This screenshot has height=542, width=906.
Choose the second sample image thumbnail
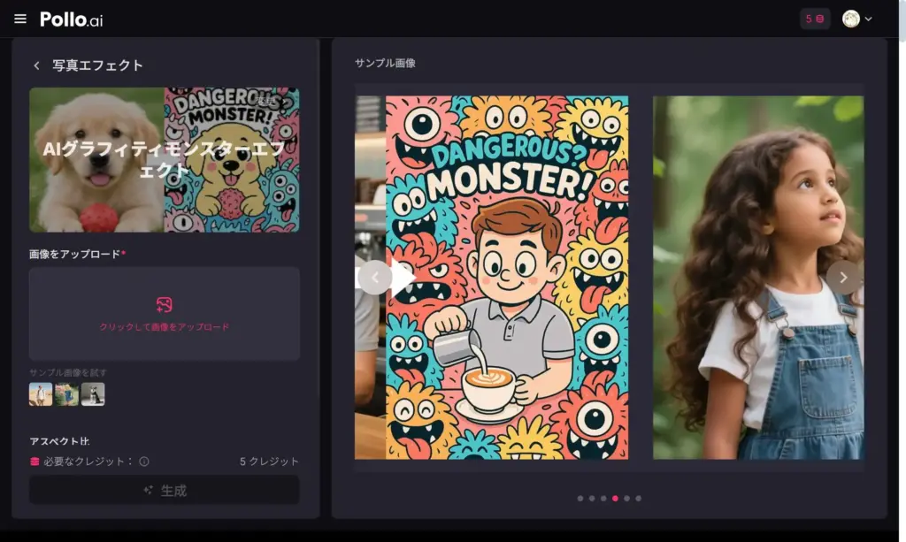[x=66, y=394]
